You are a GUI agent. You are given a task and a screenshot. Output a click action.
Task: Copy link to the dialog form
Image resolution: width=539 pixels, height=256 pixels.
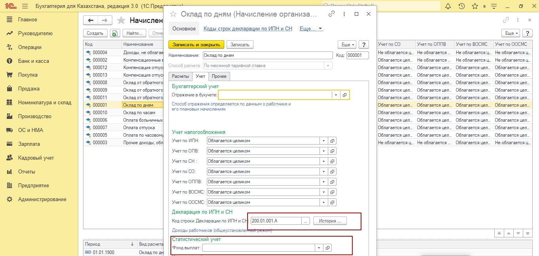[331, 14]
